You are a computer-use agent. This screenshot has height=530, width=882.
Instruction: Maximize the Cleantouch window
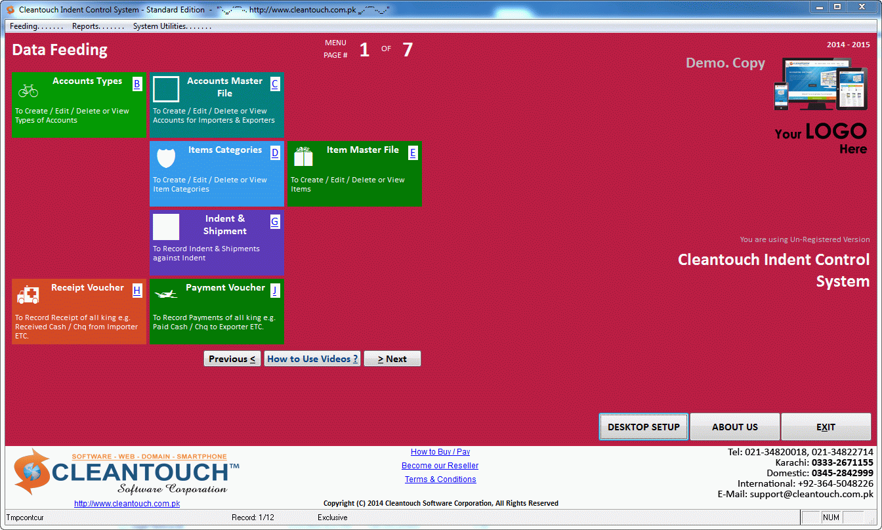(837, 7)
